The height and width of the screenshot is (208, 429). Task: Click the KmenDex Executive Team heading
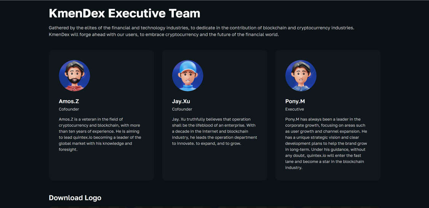click(x=124, y=13)
